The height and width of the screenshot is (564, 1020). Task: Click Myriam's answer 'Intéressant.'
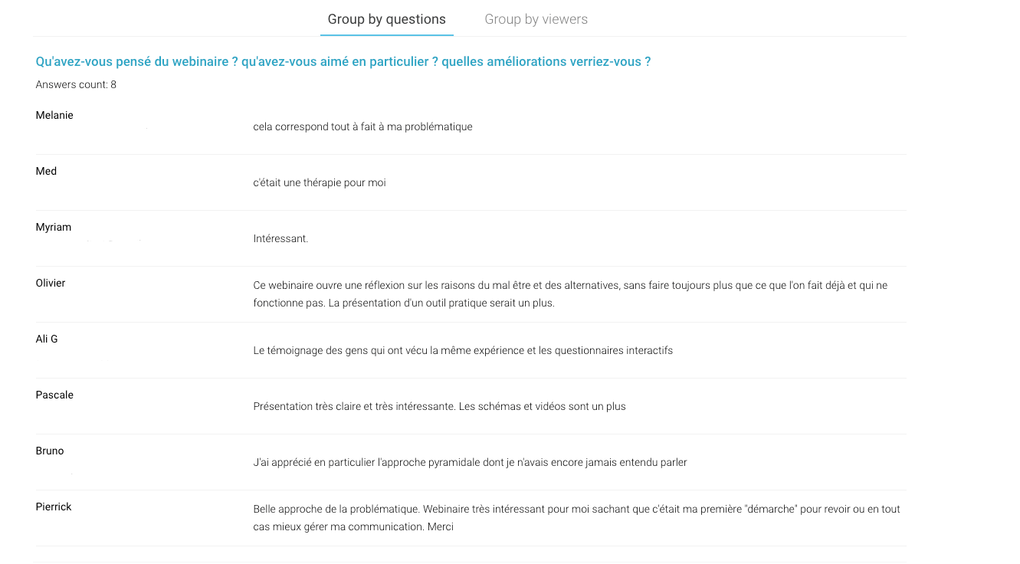point(280,238)
